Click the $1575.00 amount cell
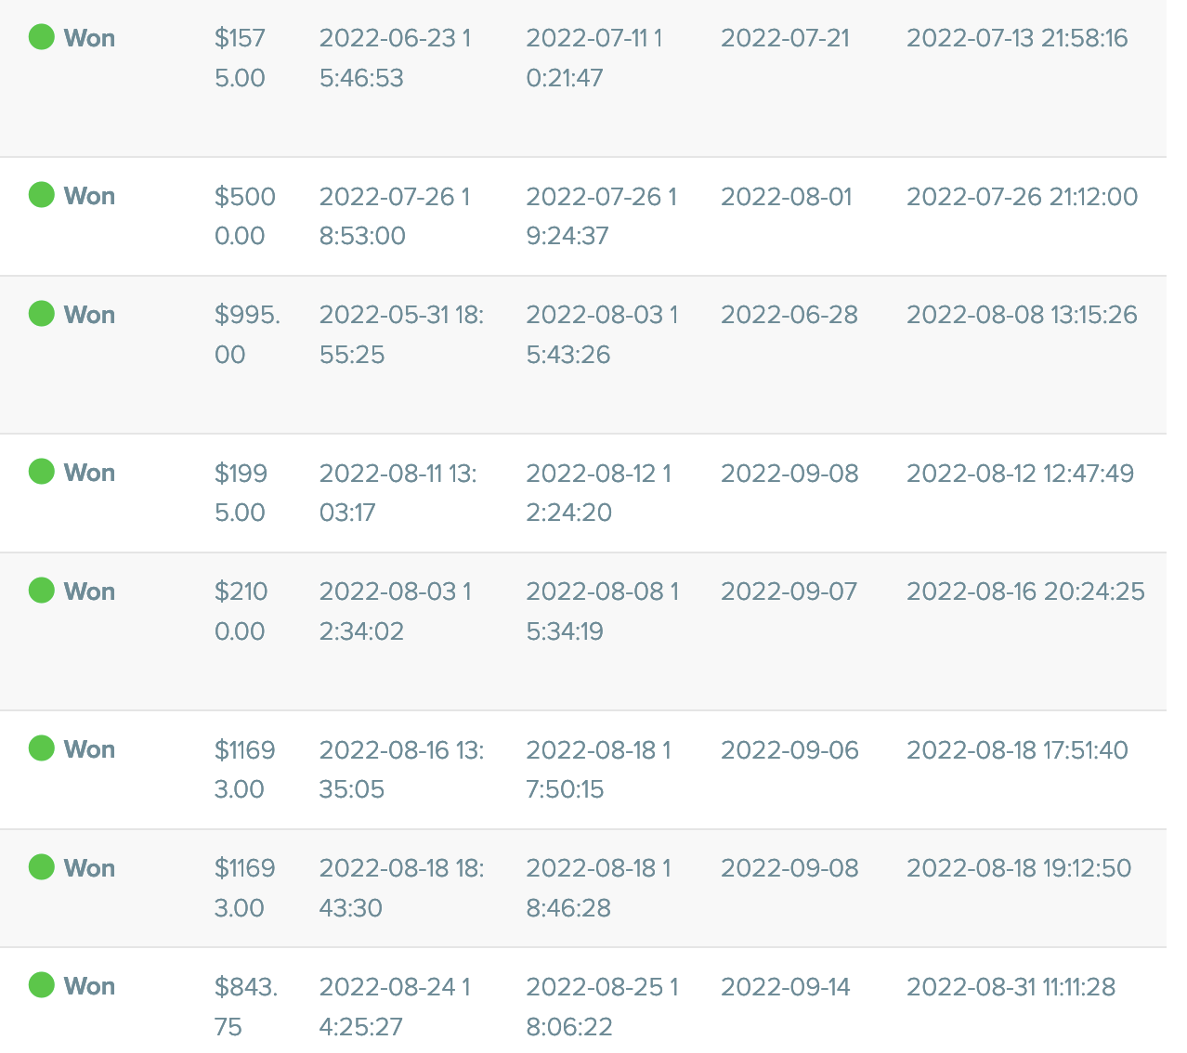Viewport: 1187px width, 1053px height. coord(241,58)
